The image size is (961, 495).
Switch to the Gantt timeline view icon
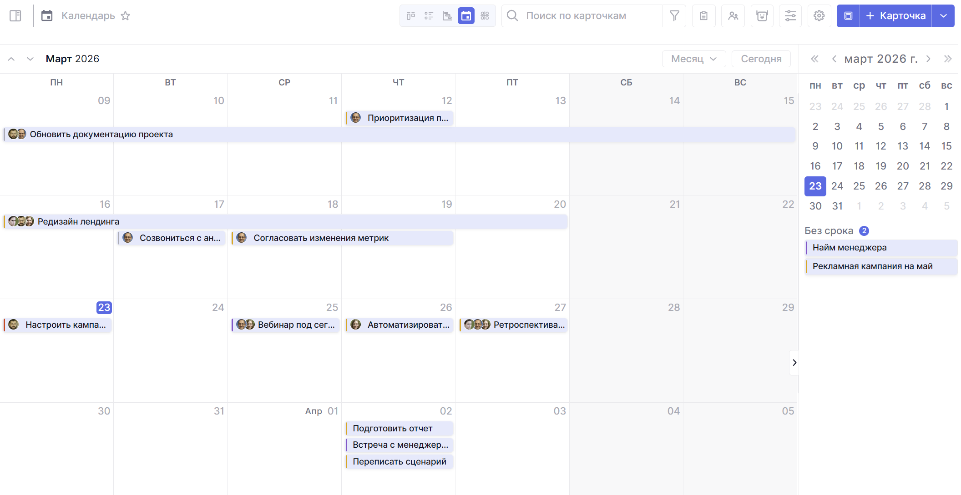[447, 16]
